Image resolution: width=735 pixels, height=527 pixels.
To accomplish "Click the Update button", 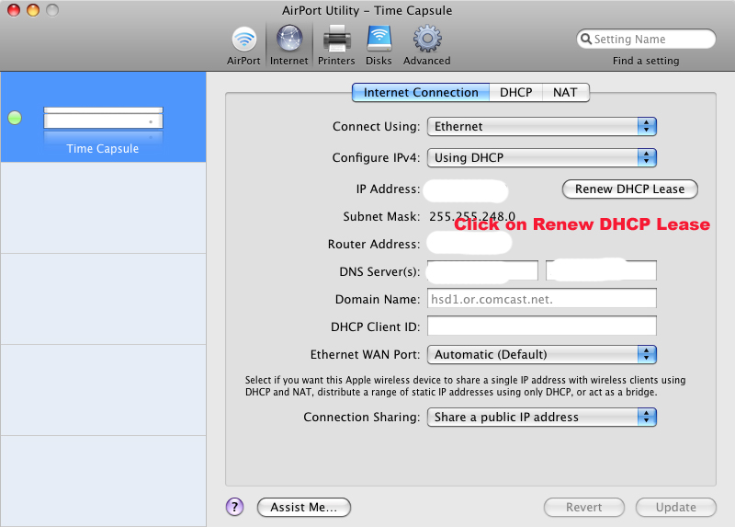I will pyautogui.click(x=676, y=508).
